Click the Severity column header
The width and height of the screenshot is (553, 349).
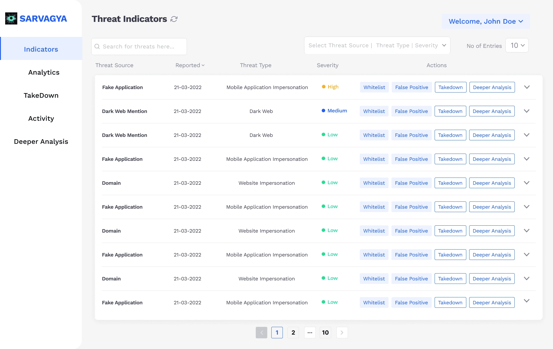pyautogui.click(x=327, y=65)
